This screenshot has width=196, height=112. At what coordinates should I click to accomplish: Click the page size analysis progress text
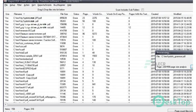(x=171, y=67)
